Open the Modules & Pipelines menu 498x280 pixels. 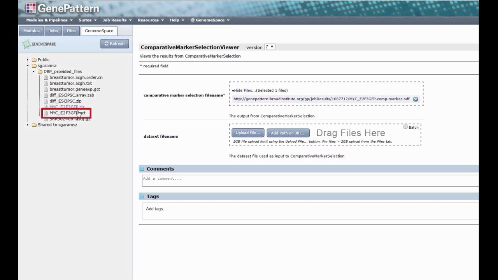tap(49, 20)
